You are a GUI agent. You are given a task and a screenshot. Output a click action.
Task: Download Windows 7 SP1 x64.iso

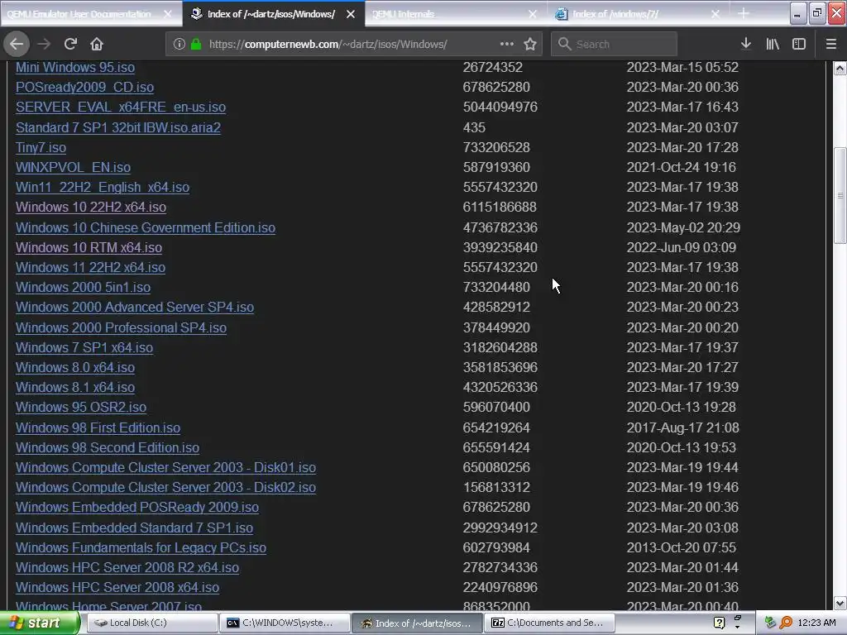tap(84, 348)
